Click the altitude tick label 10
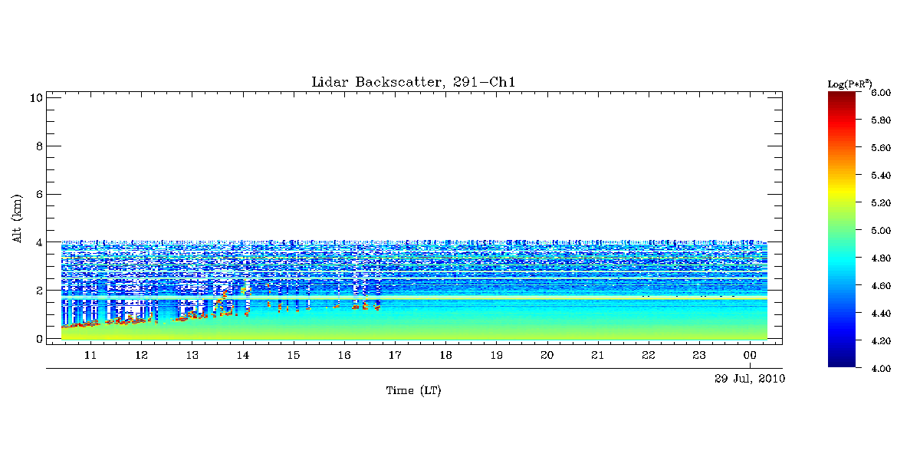This screenshot has height=460, width=920. click(x=35, y=97)
